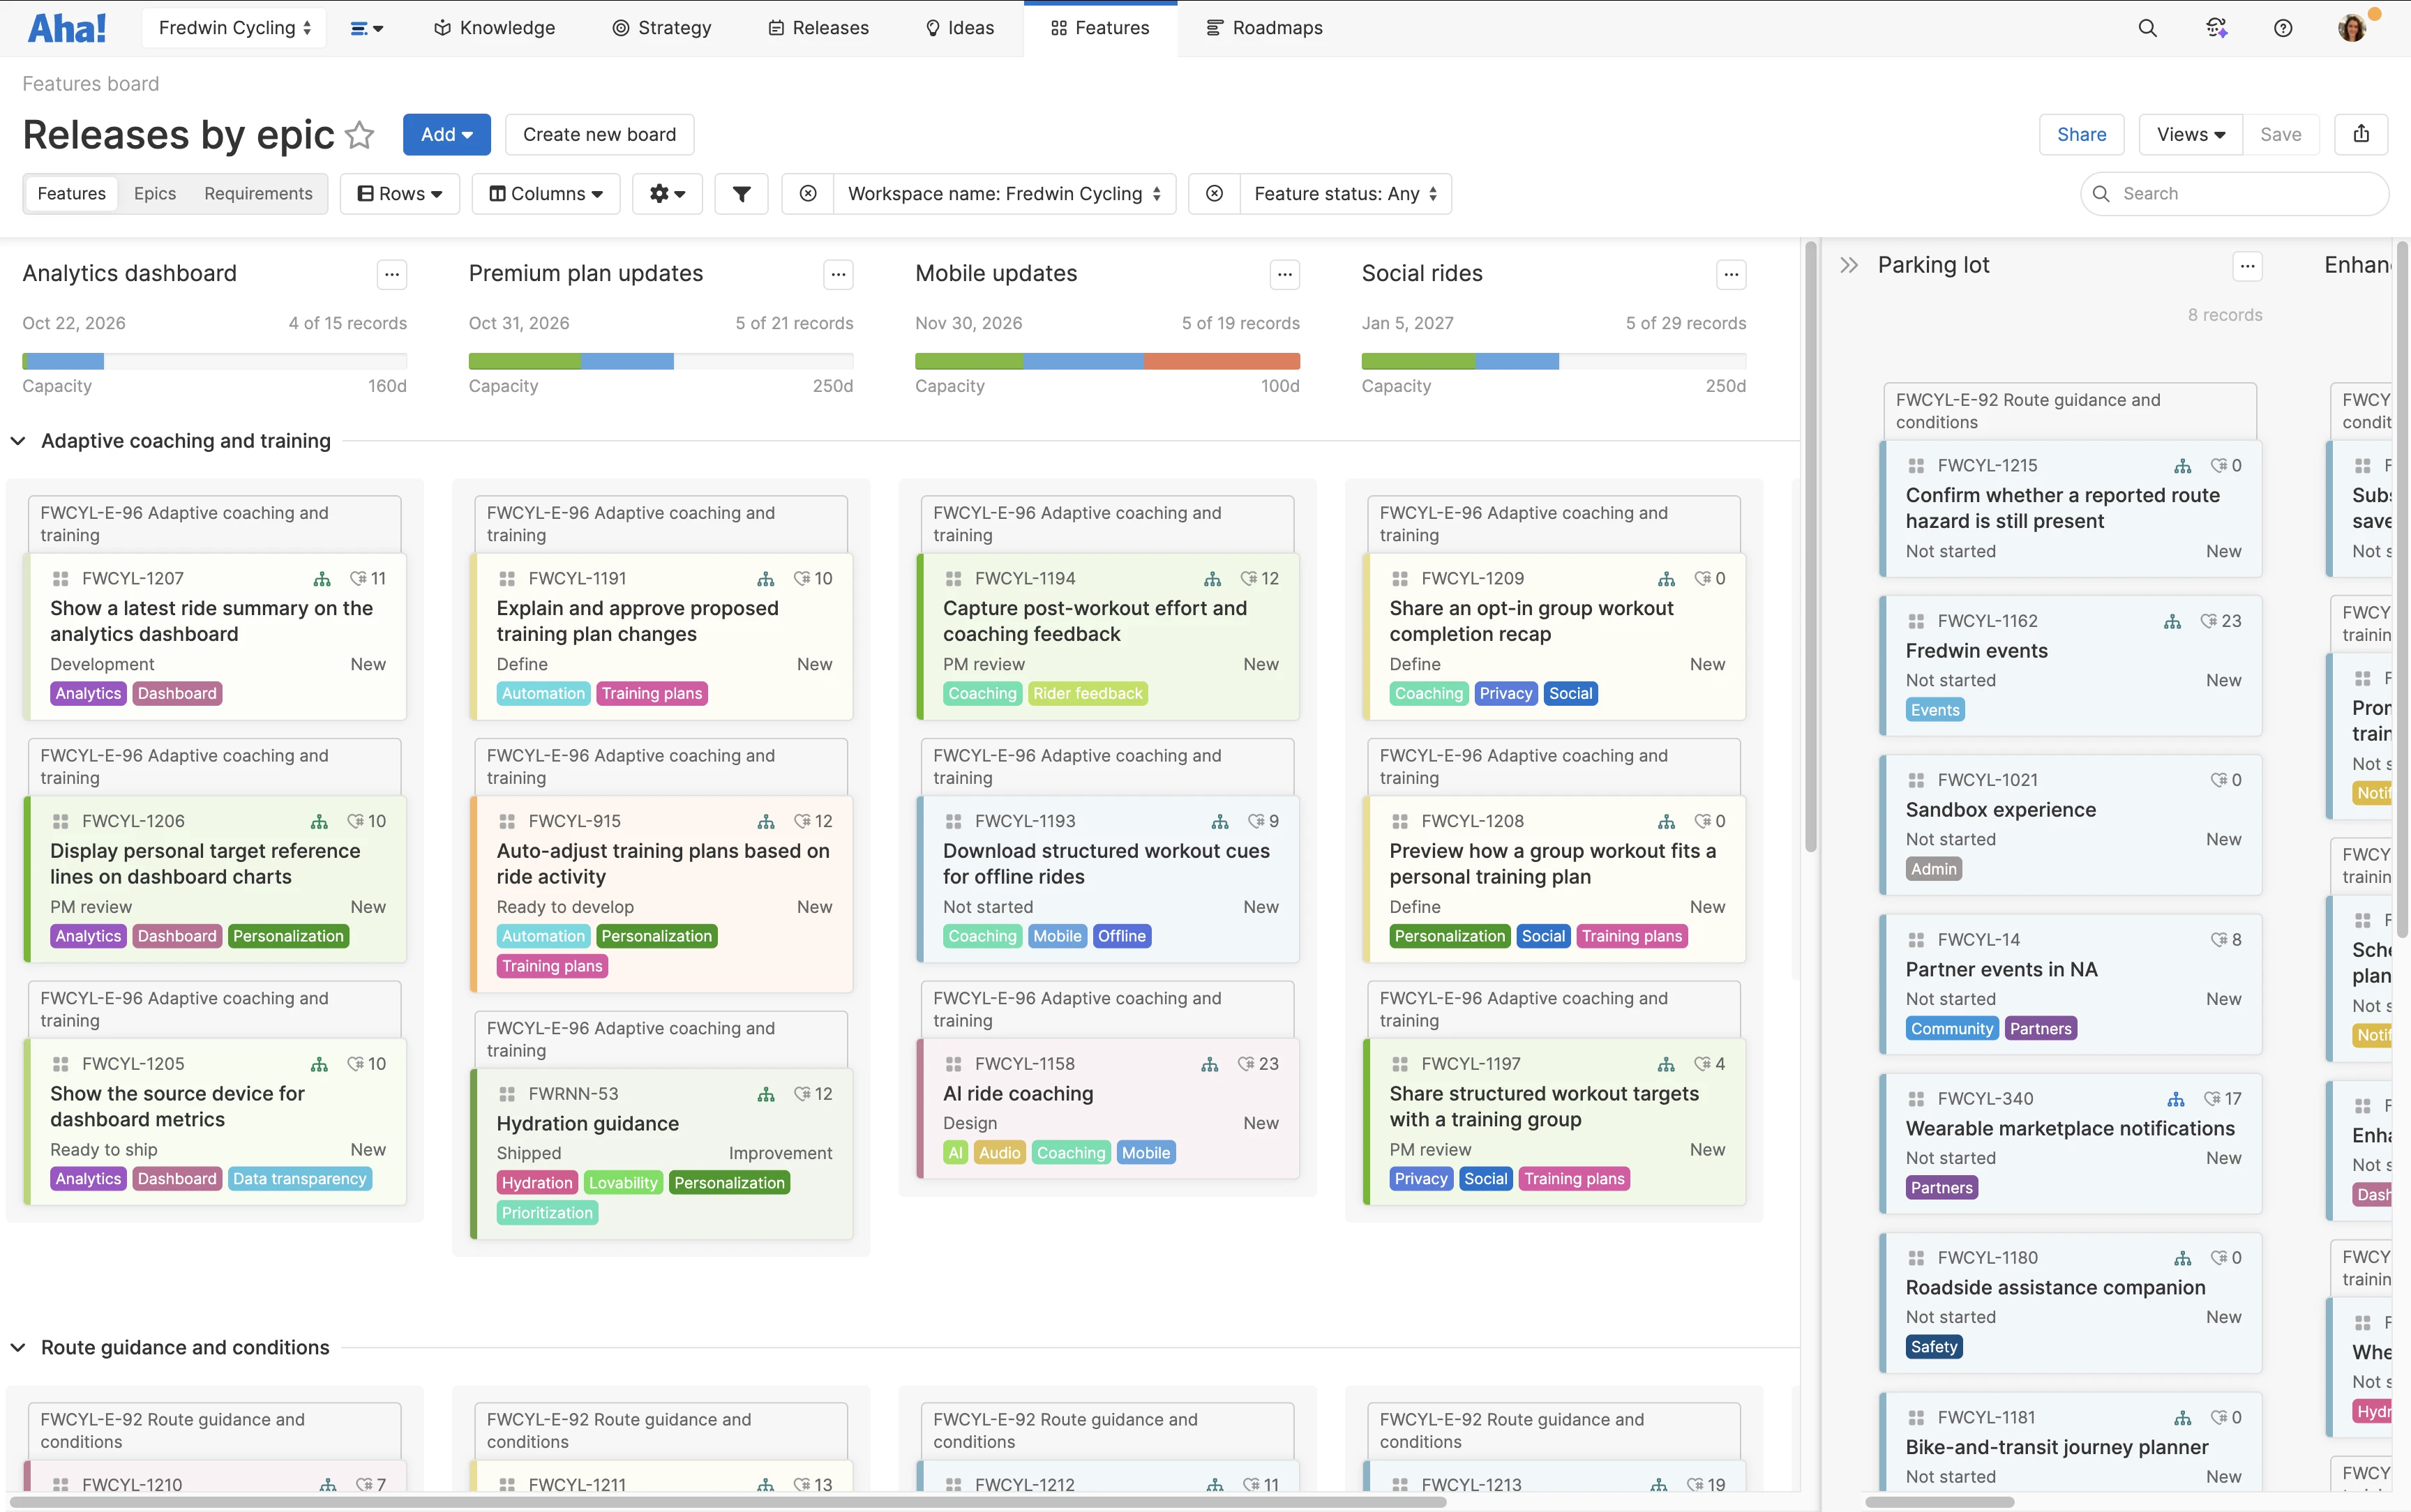Viewport: 2411px width, 1512px height.
Task: Click hierarchy icon on FWCYL-1207 card
Action: click(322, 579)
